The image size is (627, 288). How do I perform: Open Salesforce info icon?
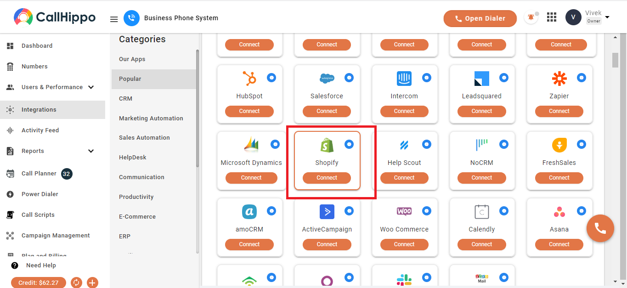tap(349, 78)
